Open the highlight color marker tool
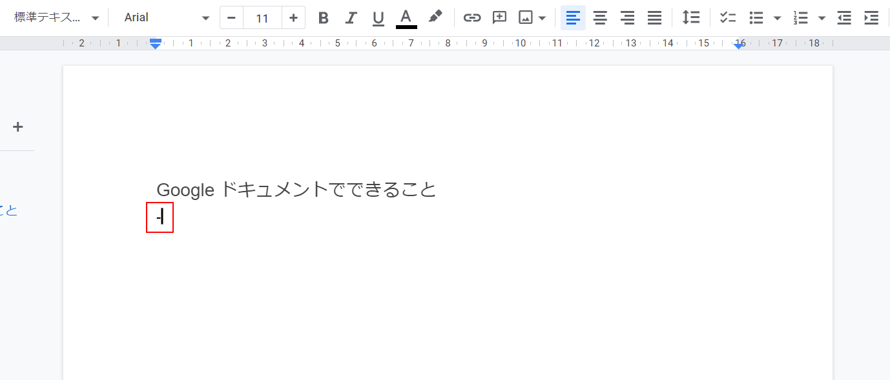Viewport: 890px width, 380px height. click(435, 17)
